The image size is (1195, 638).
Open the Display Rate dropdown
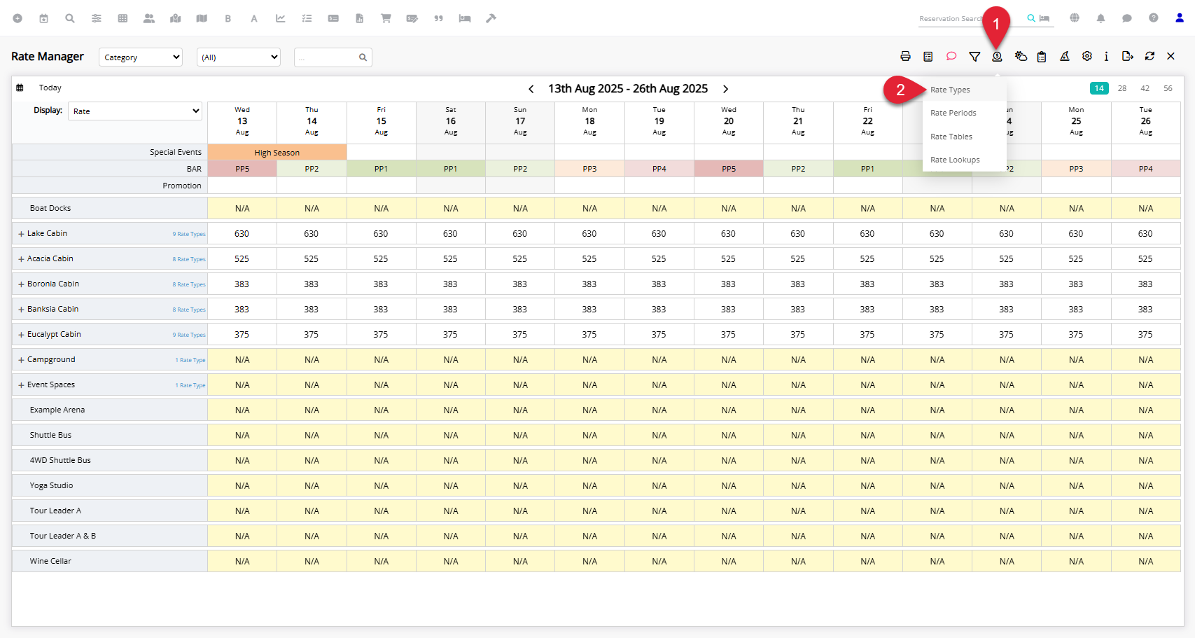coord(135,111)
